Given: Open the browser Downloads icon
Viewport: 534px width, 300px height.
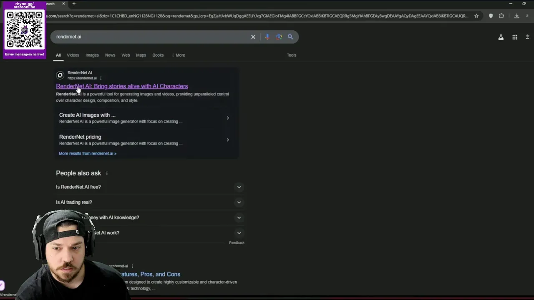Looking at the screenshot, I should [516, 16].
